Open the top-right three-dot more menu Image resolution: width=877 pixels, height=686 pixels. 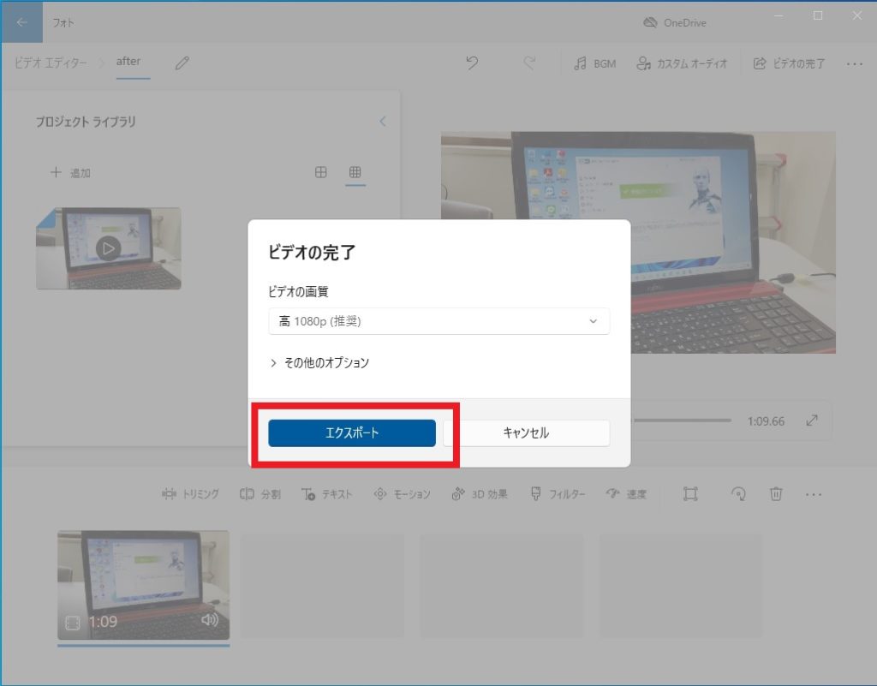[854, 63]
